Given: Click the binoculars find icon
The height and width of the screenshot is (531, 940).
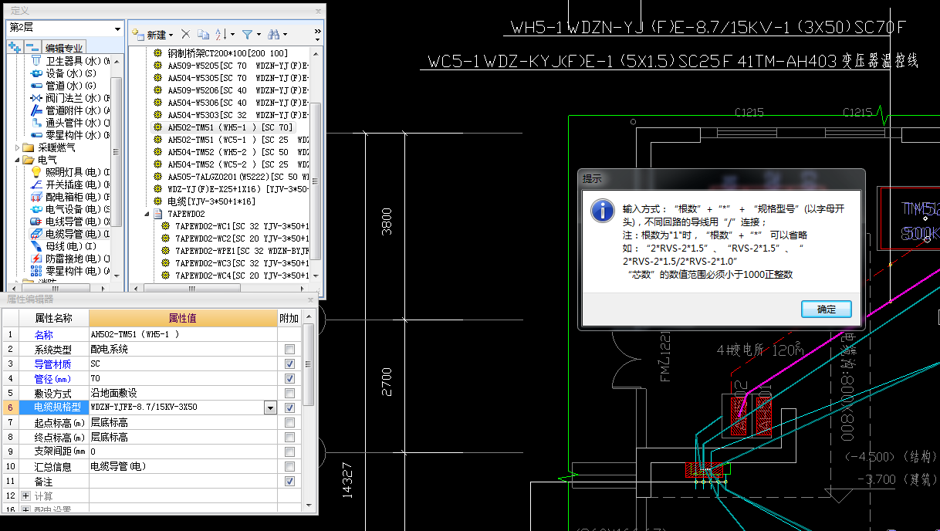Looking at the screenshot, I should (273, 35).
